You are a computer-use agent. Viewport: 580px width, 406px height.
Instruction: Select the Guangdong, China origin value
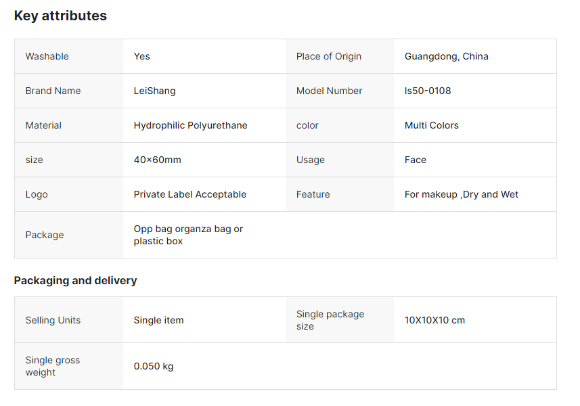(446, 56)
